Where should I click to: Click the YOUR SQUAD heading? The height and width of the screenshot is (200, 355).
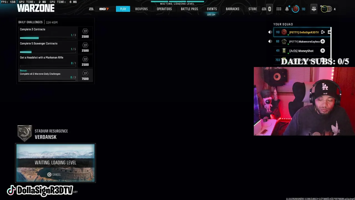tap(283, 24)
